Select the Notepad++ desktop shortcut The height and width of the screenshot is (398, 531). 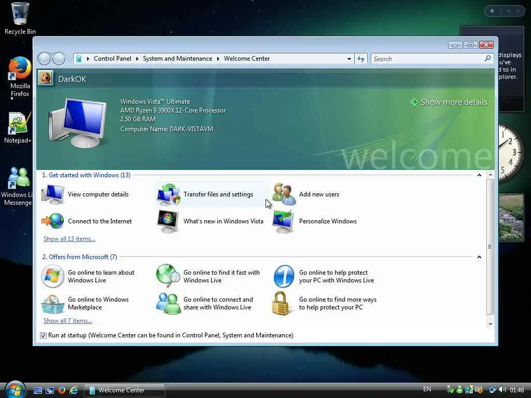click(x=18, y=128)
